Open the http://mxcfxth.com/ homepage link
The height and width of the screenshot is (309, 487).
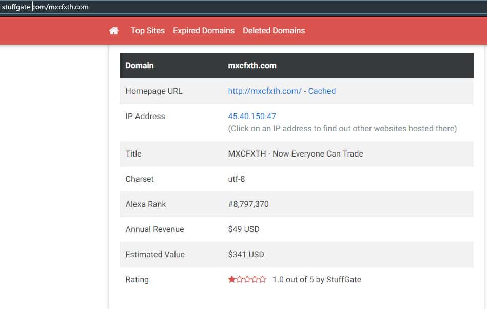coord(265,91)
